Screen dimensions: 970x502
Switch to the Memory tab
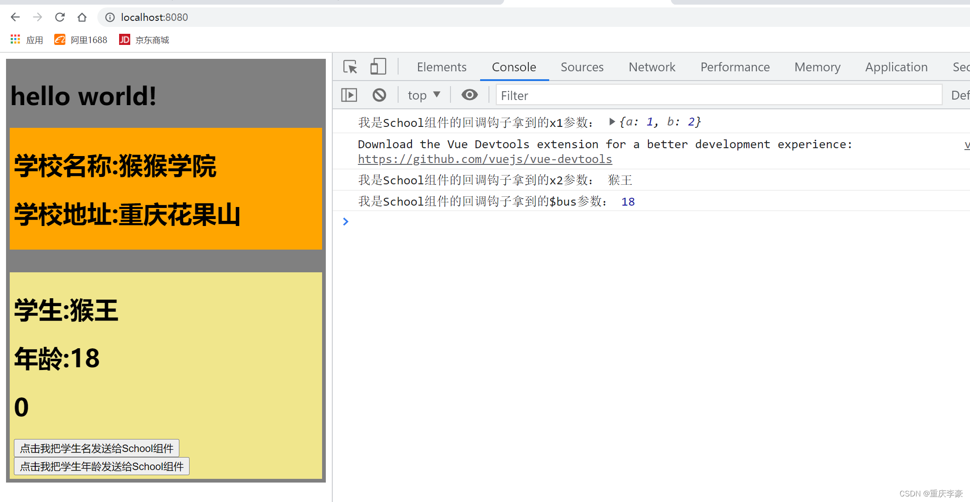[x=818, y=67]
